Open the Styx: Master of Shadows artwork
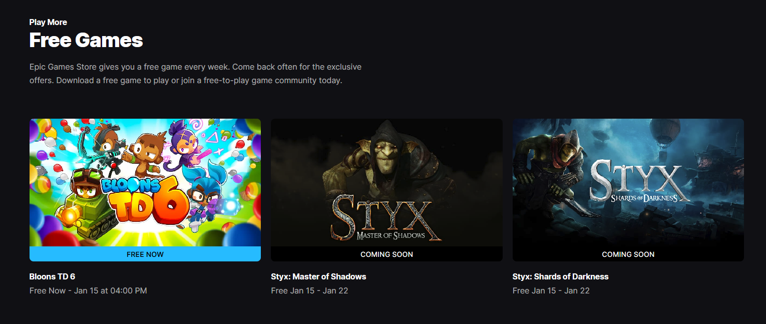The width and height of the screenshot is (766, 324). 387,182
